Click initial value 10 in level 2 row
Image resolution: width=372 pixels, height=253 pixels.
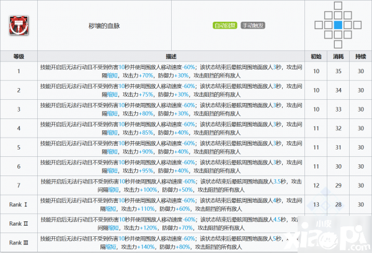[316, 90]
